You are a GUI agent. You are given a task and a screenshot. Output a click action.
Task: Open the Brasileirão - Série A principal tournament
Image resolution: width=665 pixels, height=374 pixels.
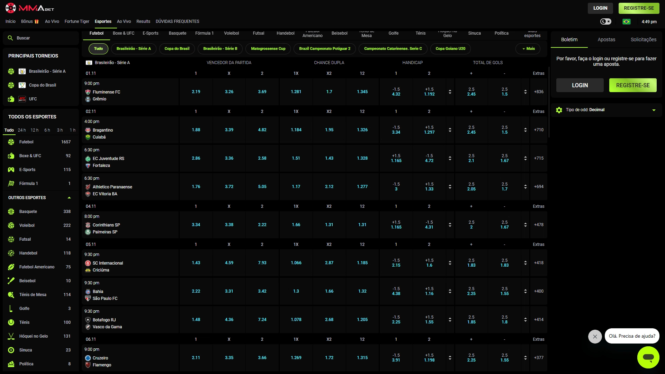(x=41, y=71)
